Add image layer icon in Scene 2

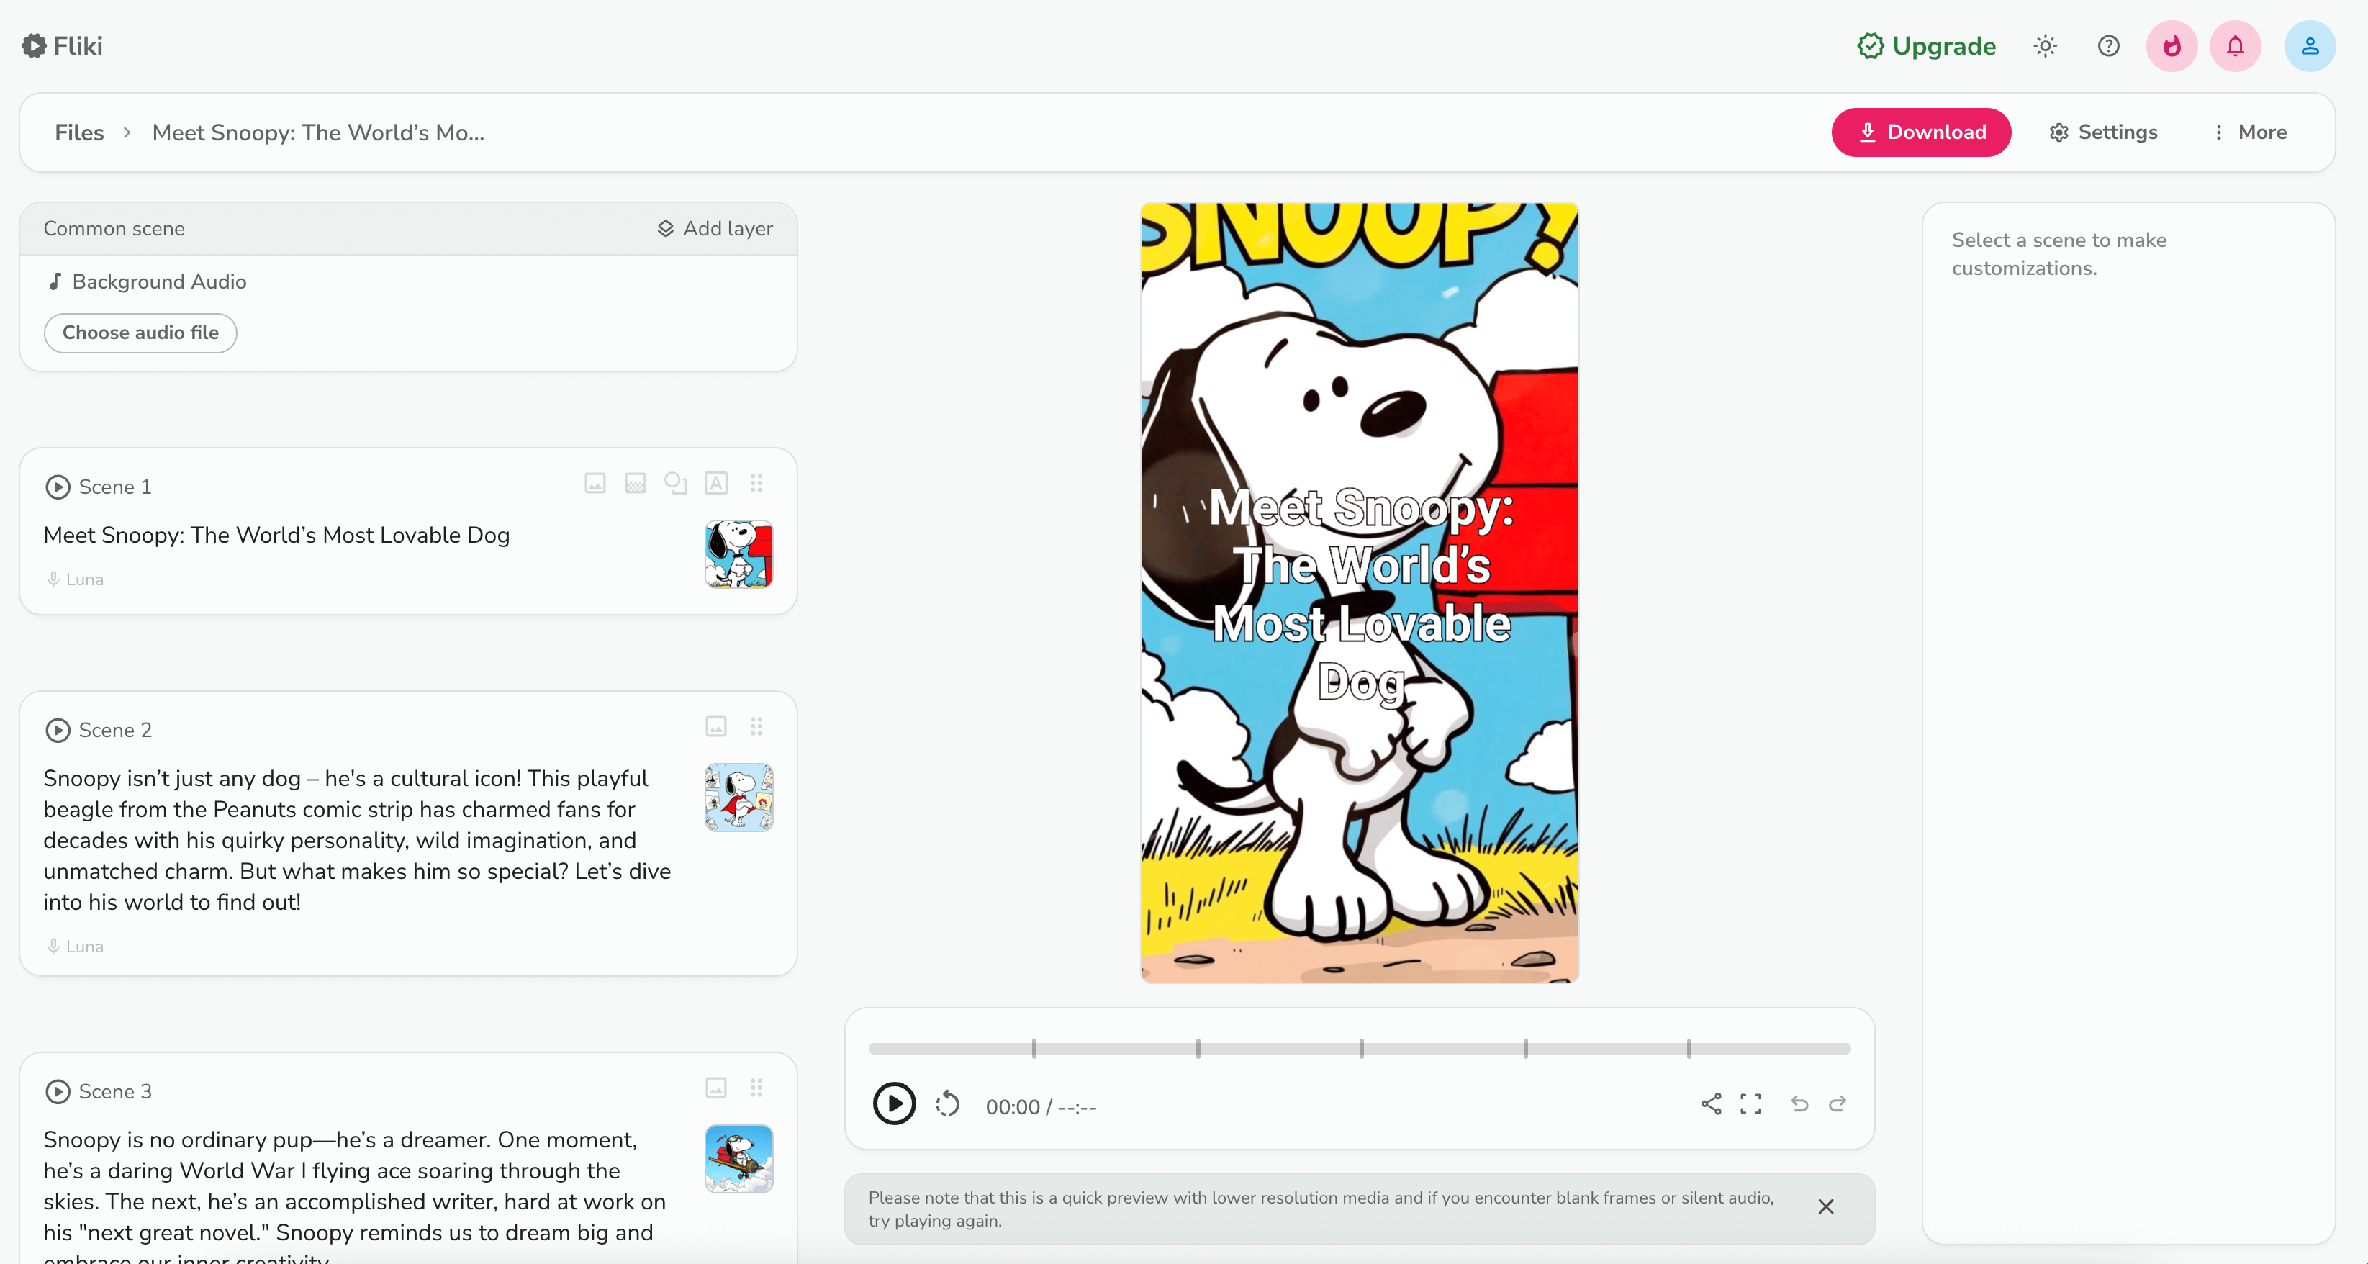point(716,727)
